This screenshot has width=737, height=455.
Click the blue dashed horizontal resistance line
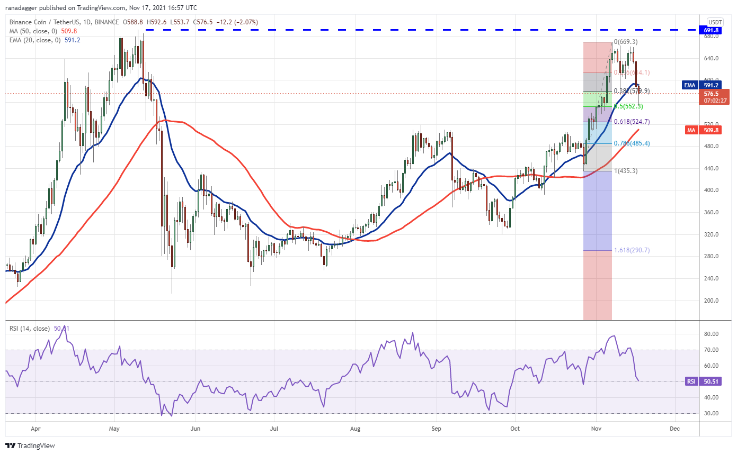click(x=371, y=30)
